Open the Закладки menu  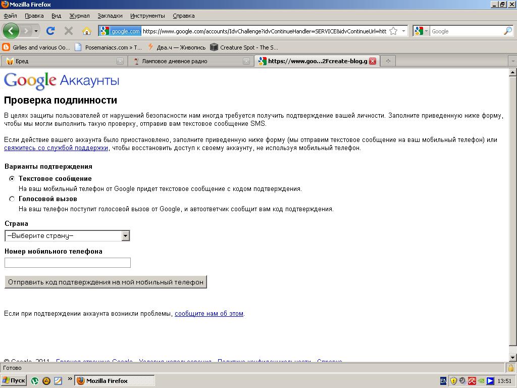(x=110, y=16)
